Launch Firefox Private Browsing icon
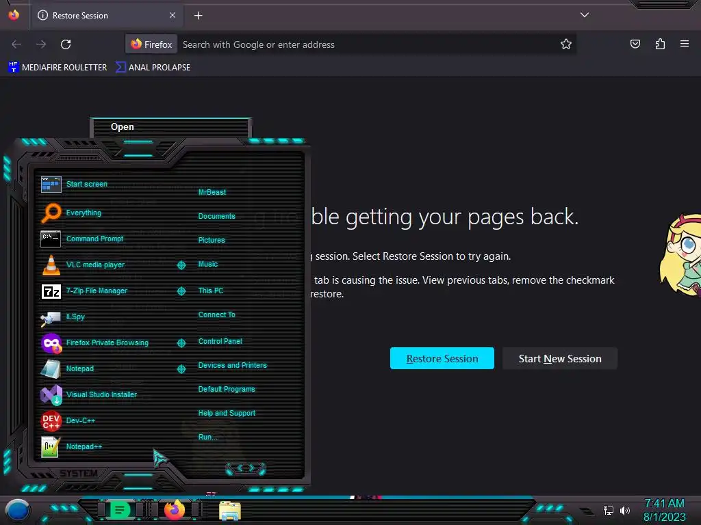 [51, 343]
